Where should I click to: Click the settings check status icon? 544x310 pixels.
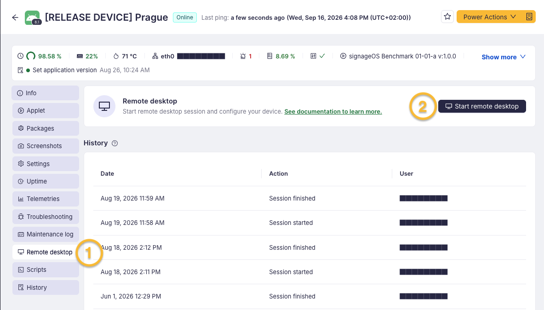(317, 56)
